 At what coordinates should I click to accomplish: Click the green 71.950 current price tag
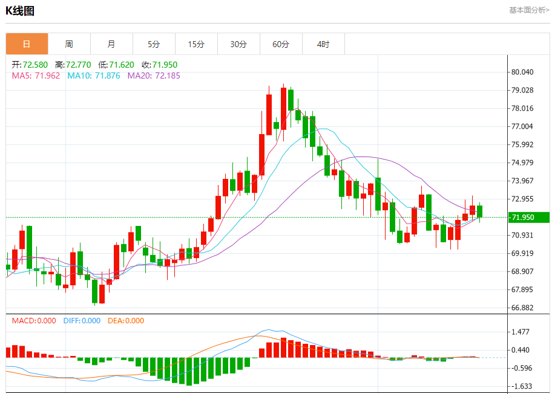pos(528,218)
